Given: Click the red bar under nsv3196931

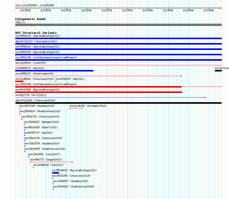Looking at the screenshot, I should point(19,81).
